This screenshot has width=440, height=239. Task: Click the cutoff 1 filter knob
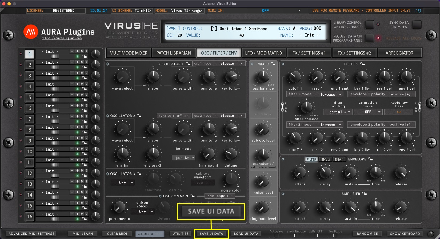295,77
